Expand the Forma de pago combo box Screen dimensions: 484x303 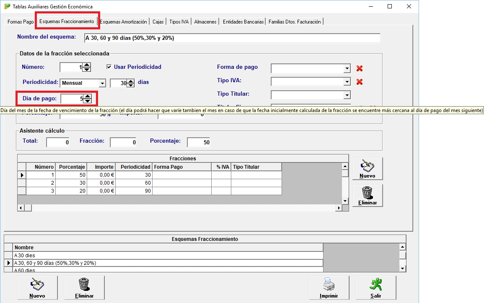click(347, 68)
